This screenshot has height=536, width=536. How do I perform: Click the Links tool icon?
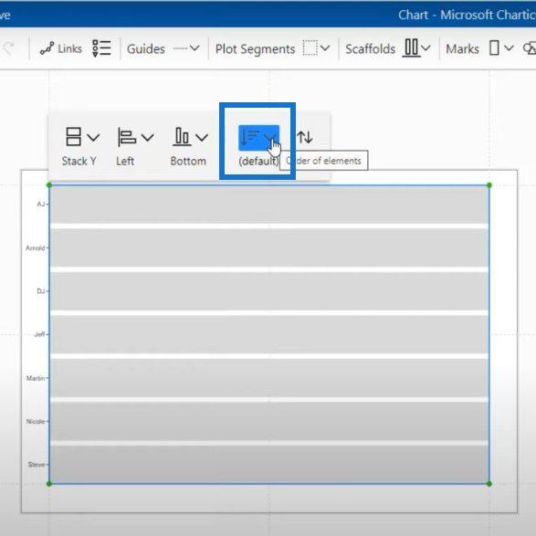click(47, 48)
